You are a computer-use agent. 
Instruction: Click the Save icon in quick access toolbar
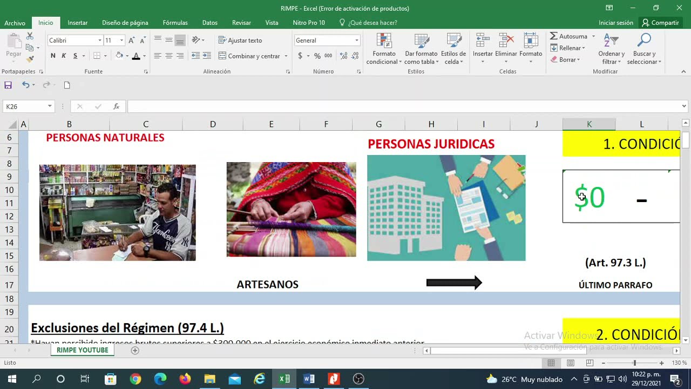point(8,85)
